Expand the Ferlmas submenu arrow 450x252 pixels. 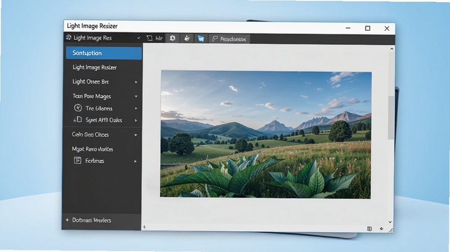coord(136,162)
